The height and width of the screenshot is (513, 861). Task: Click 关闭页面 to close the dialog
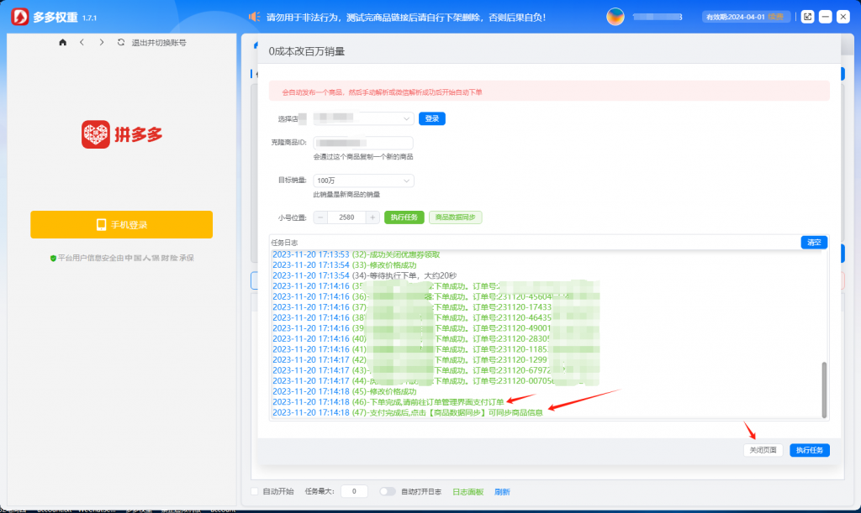click(763, 450)
